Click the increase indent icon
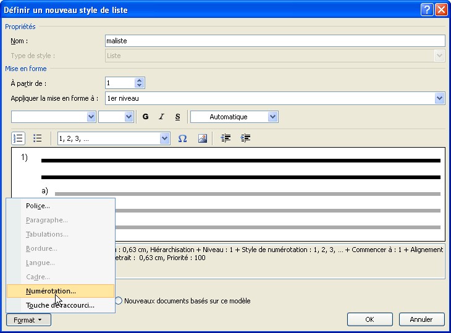Viewport: 451px width, 333px height. [x=245, y=139]
